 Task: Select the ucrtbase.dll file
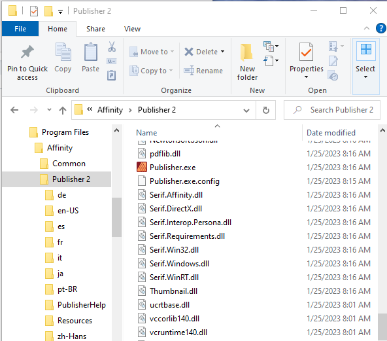pos(169,305)
